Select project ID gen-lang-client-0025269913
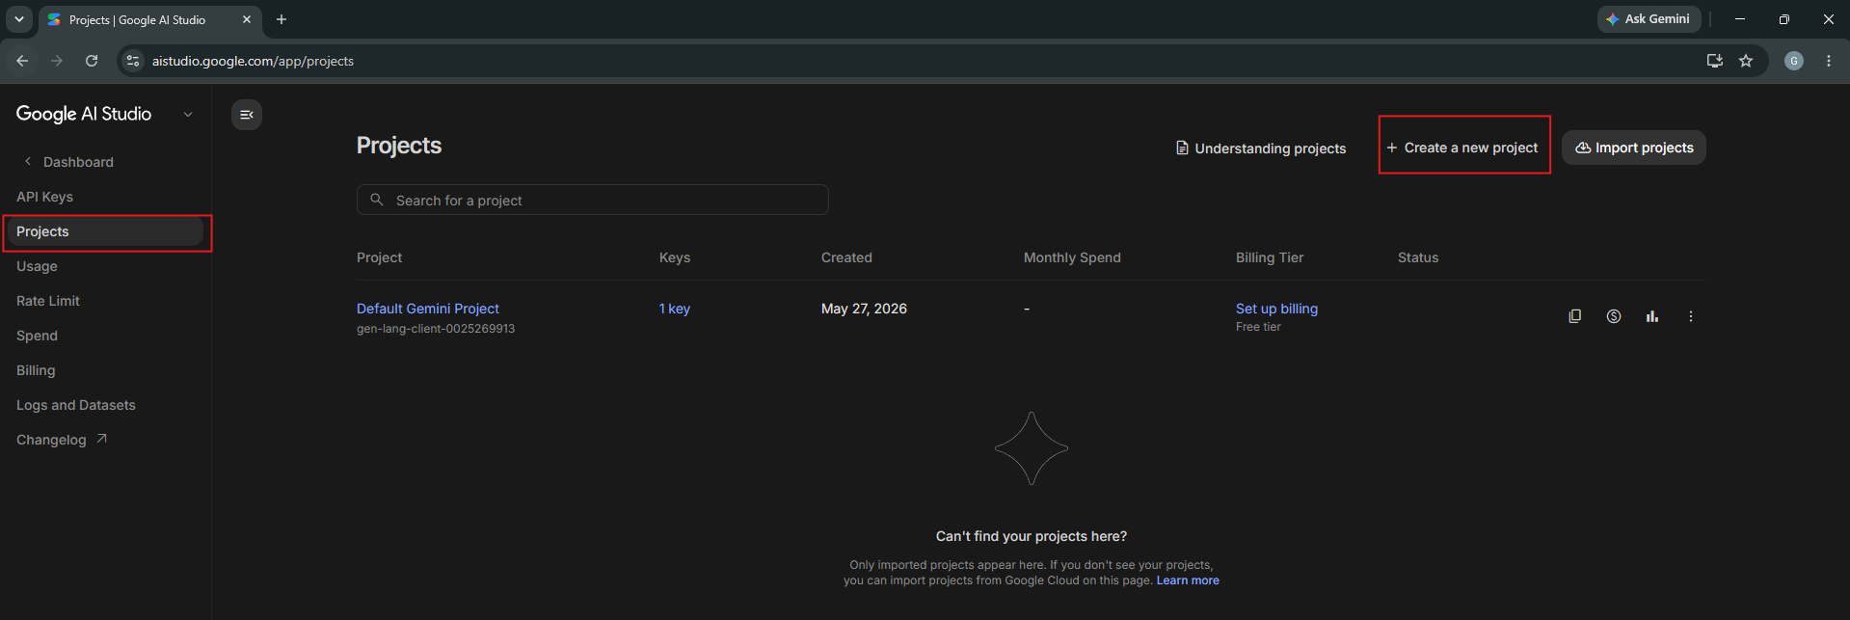Image resolution: width=1850 pixels, height=620 pixels. point(436,329)
